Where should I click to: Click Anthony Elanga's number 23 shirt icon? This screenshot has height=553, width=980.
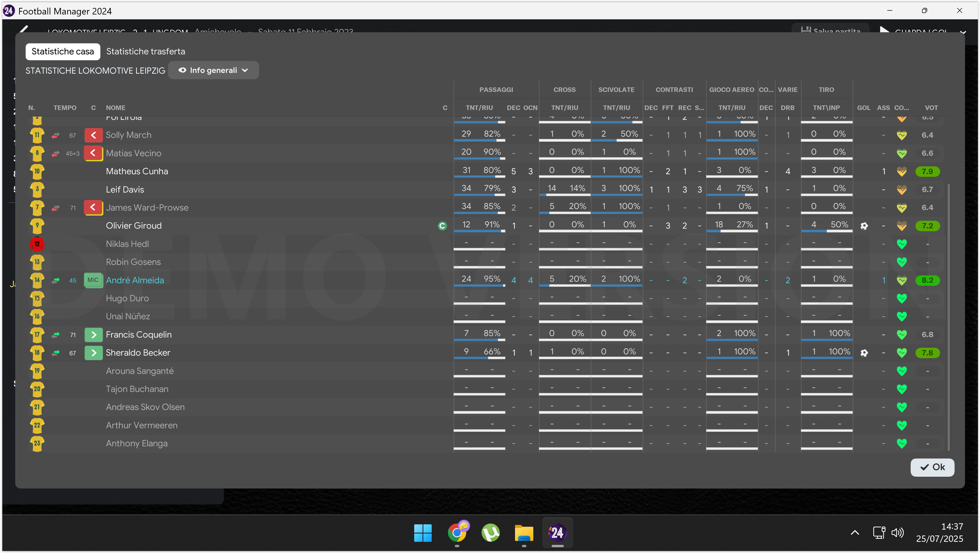tap(37, 444)
